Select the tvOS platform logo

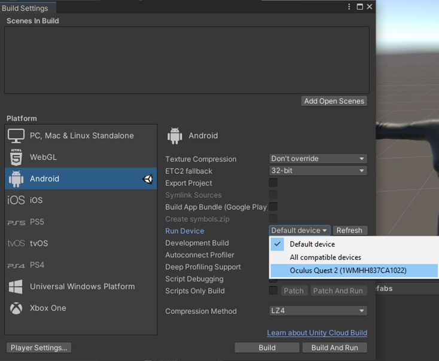(16, 243)
